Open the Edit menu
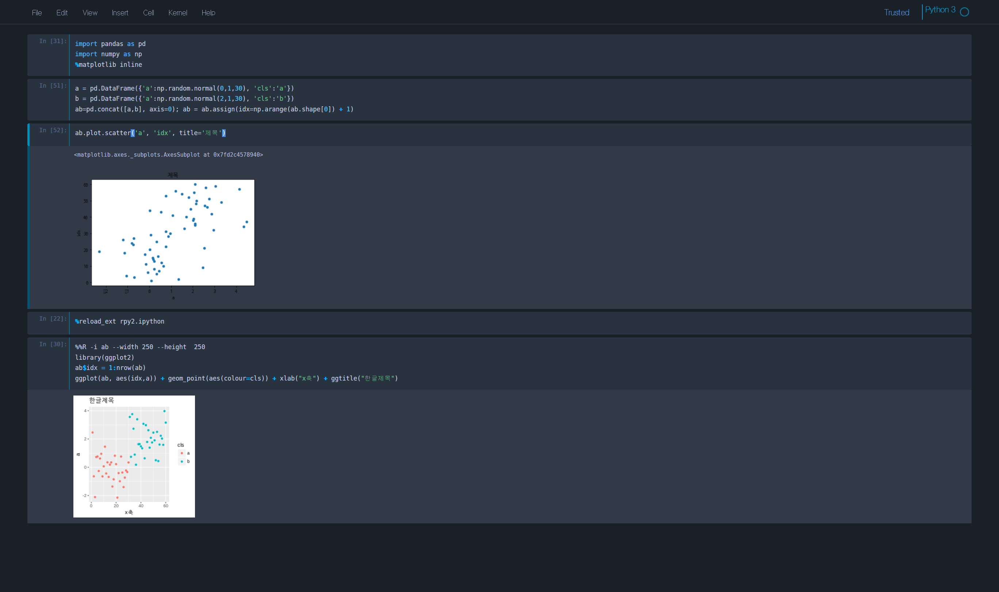Image resolution: width=999 pixels, height=592 pixels. pos(62,13)
